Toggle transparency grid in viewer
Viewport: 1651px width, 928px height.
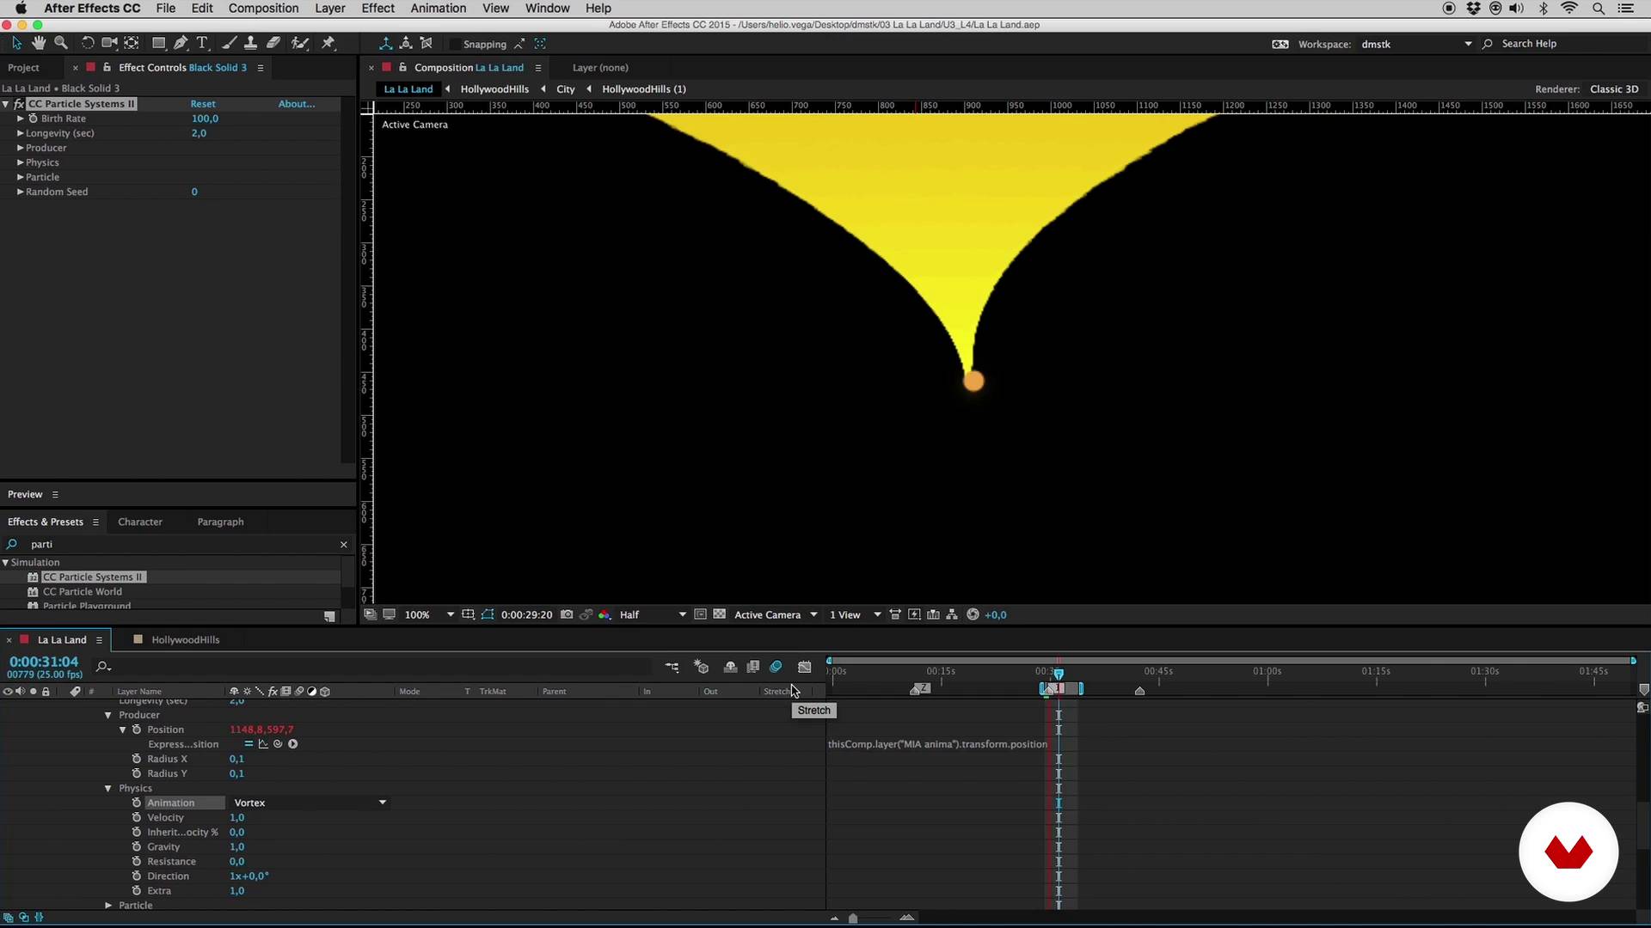pyautogui.click(x=720, y=614)
